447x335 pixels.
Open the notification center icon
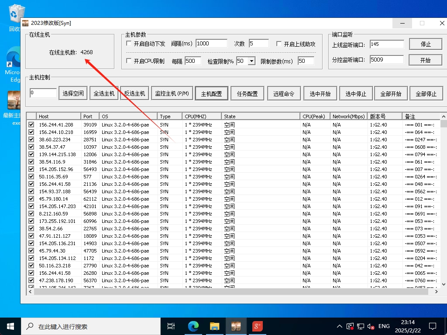coord(432,326)
